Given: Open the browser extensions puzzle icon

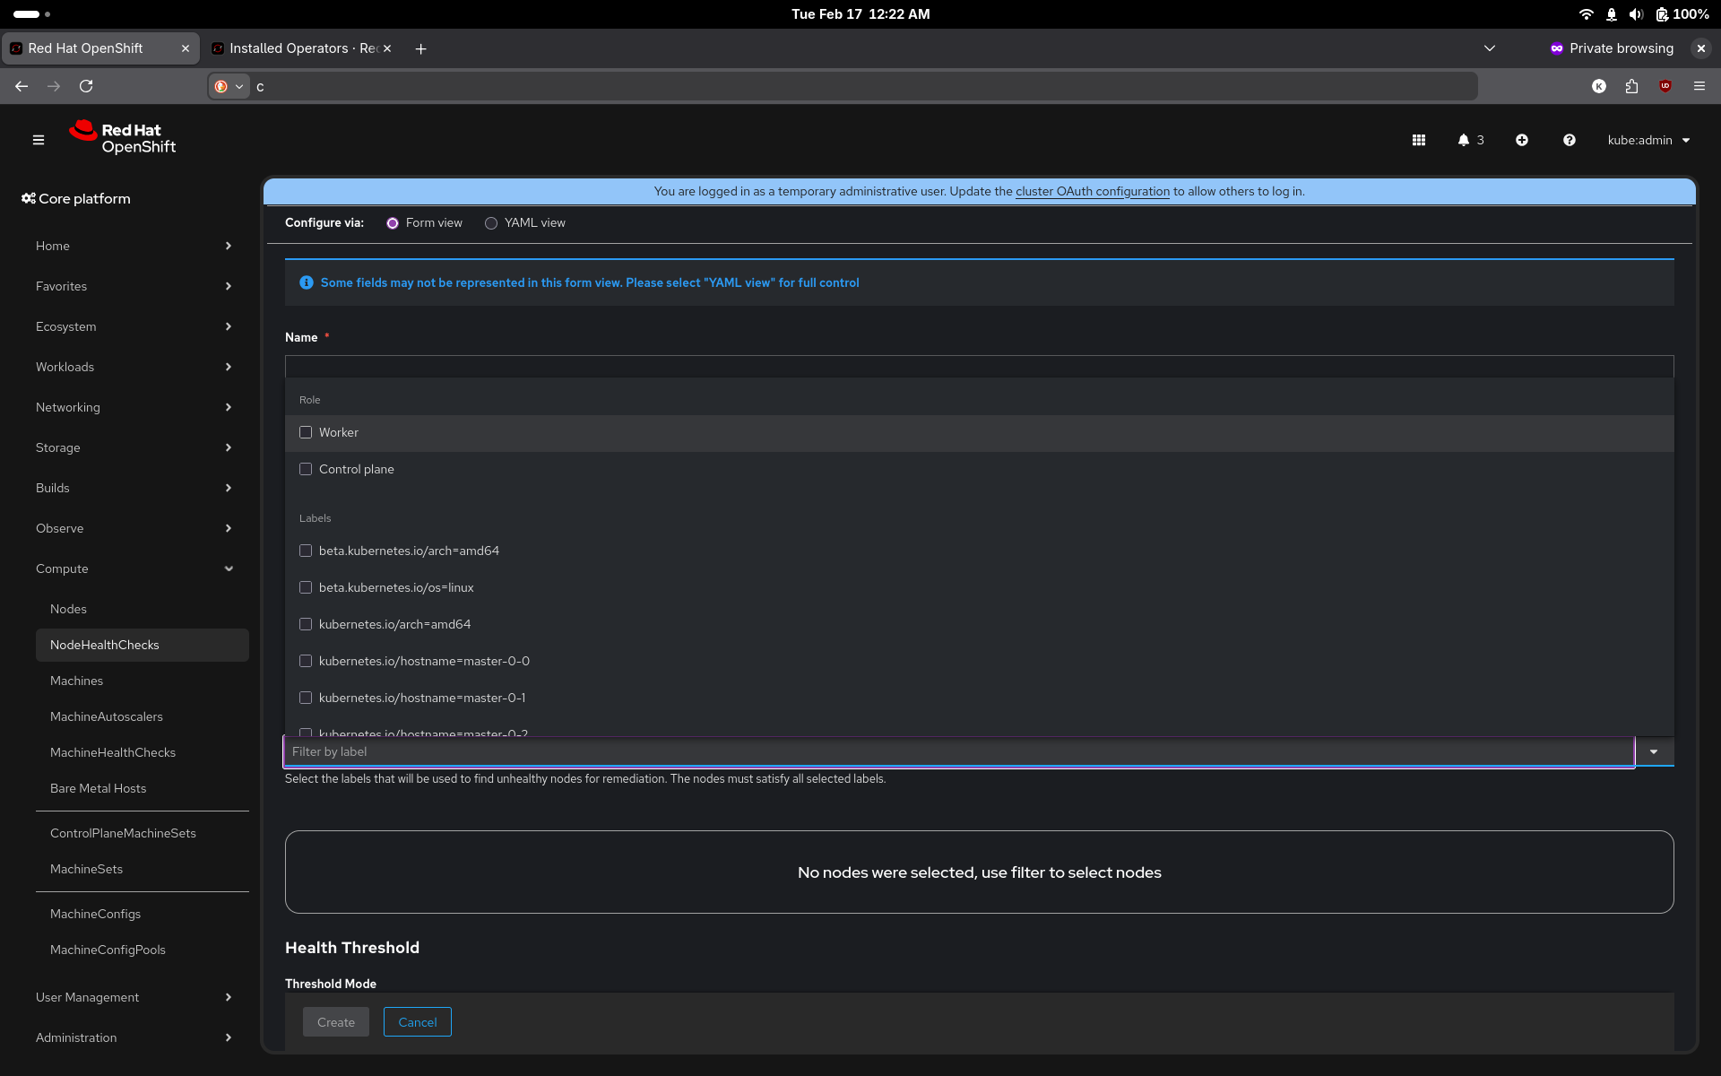Looking at the screenshot, I should click(1631, 86).
